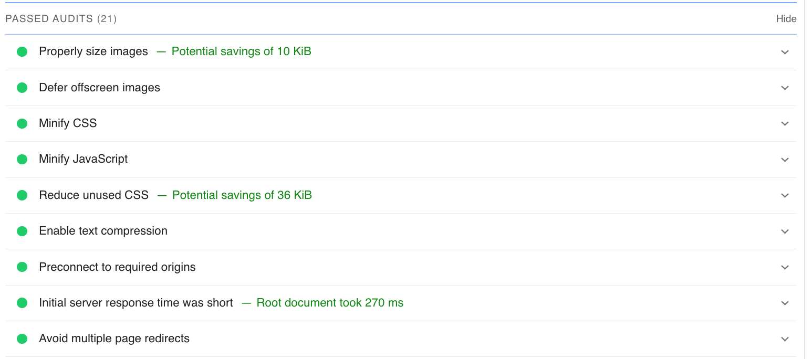Expand the Avoid multiple page redirects audit
Viewport: 812px width, 359px height.
[785, 339]
